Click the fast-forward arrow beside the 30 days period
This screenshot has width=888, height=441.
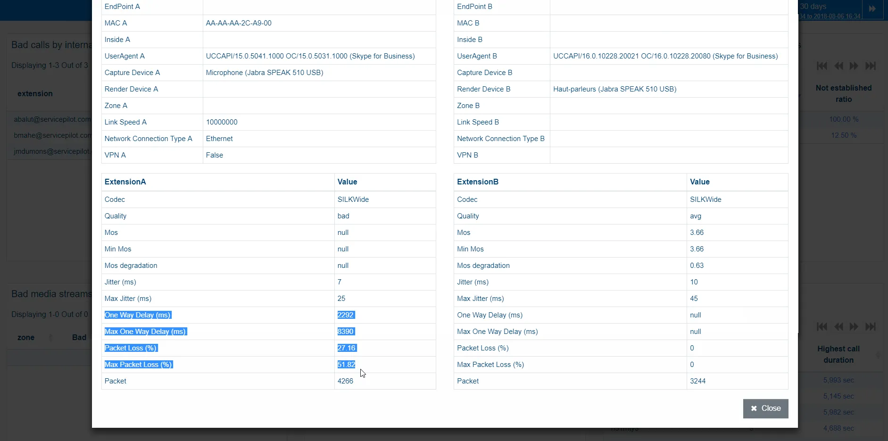(x=872, y=9)
